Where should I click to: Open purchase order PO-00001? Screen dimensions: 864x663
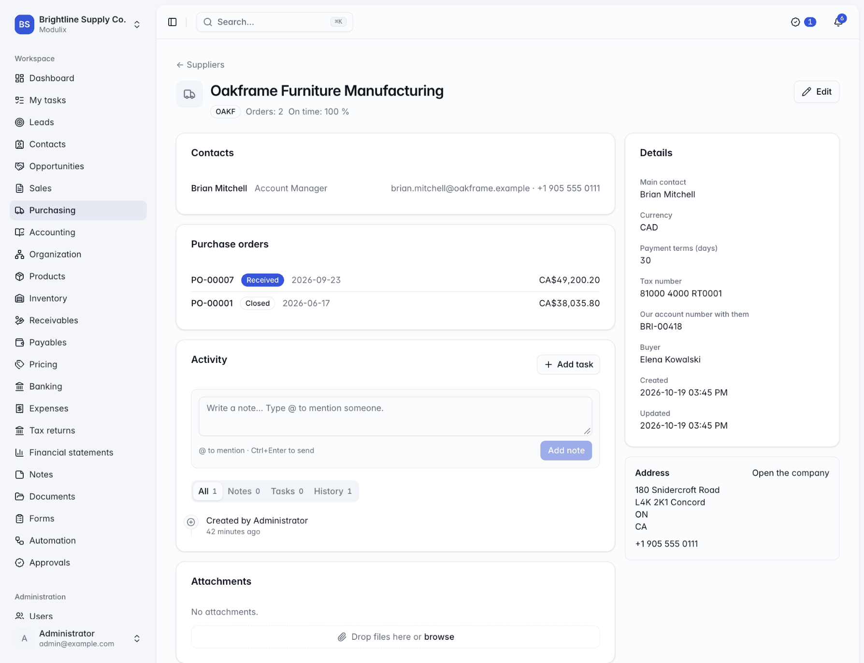[395, 303]
